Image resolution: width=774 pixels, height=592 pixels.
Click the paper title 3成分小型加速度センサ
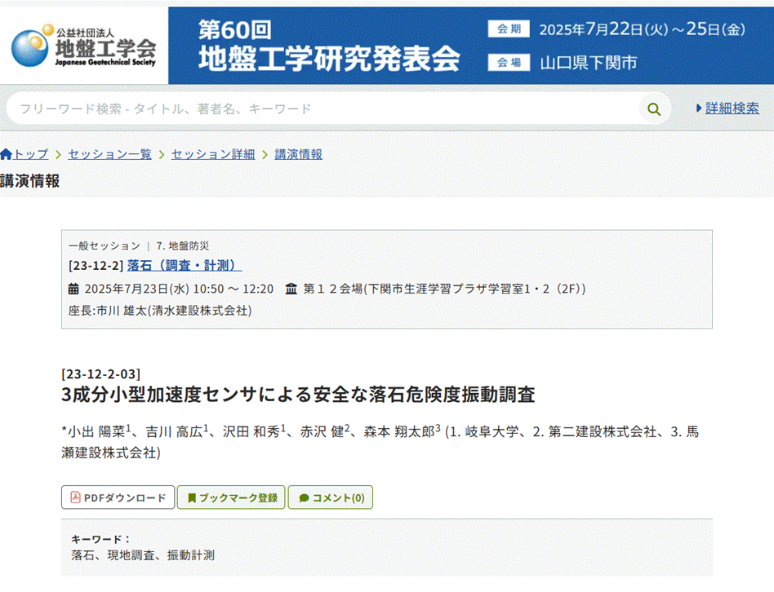point(298,395)
